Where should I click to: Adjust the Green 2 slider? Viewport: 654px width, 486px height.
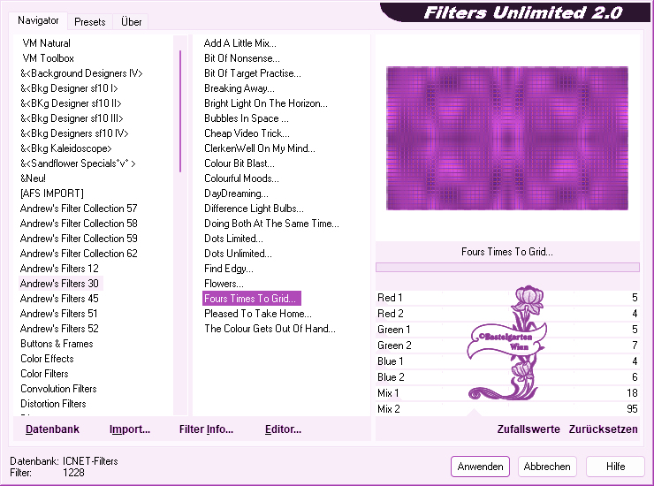(507, 346)
